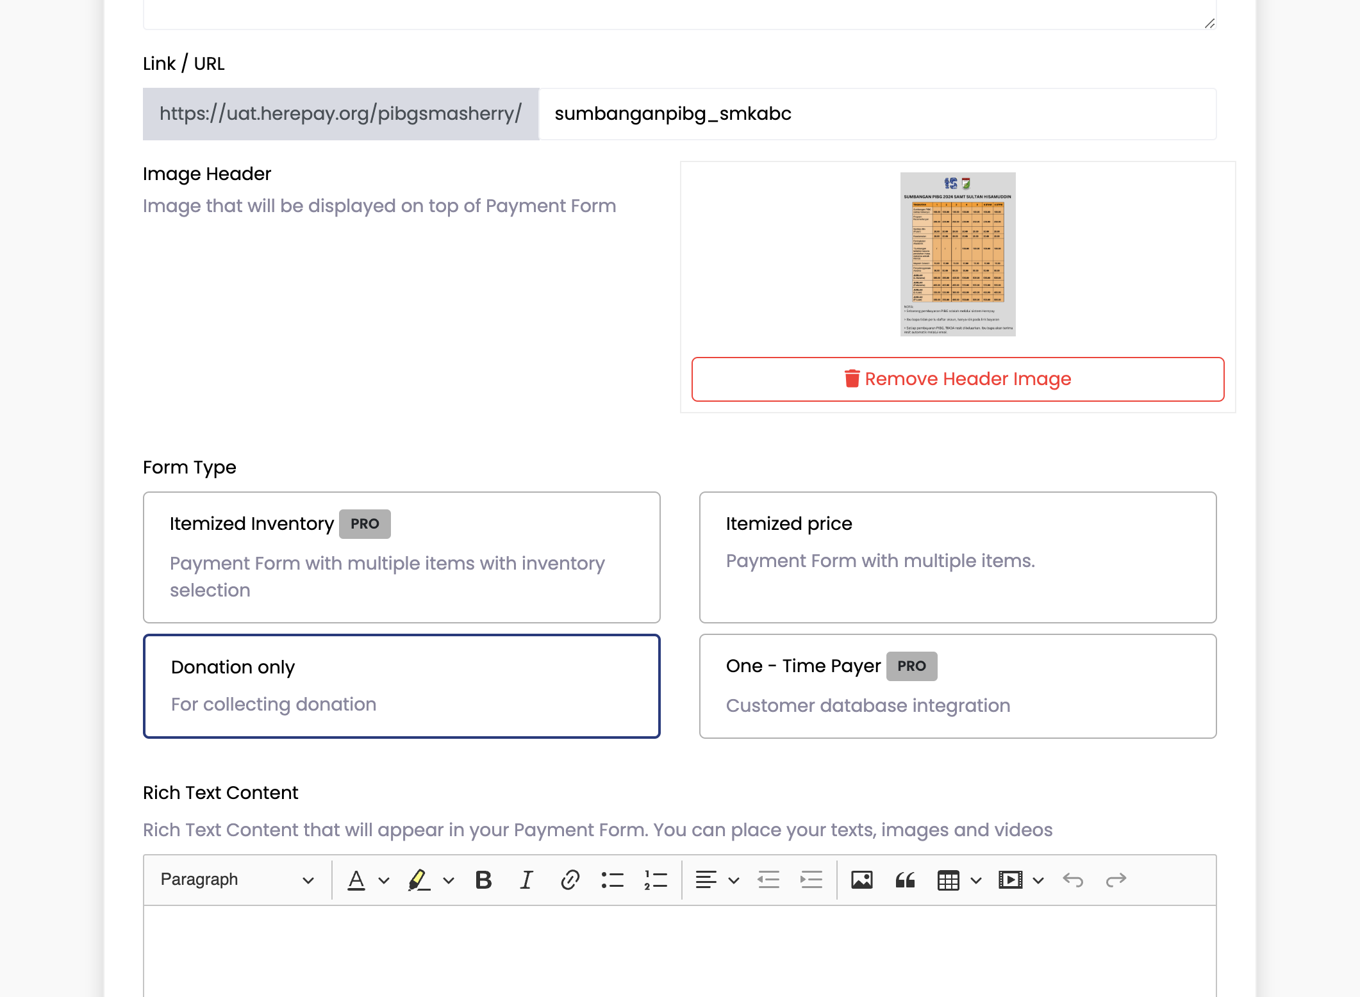Click the header image thumbnail preview

pos(958,254)
